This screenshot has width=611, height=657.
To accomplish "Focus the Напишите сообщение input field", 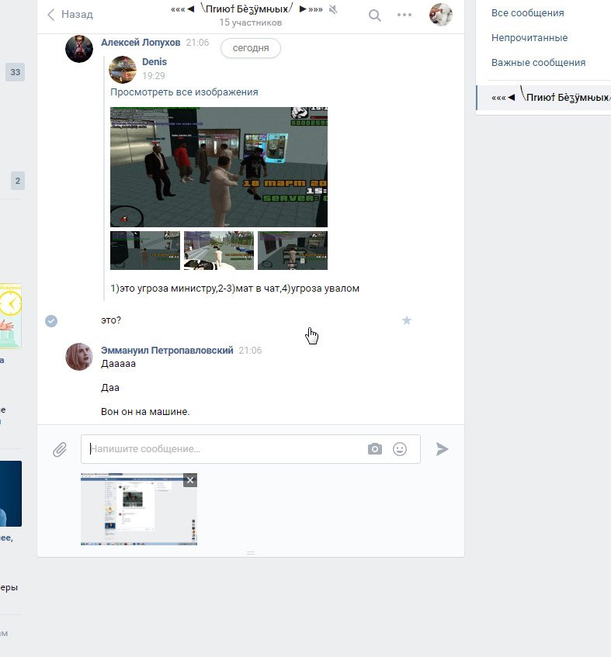I will coord(250,449).
